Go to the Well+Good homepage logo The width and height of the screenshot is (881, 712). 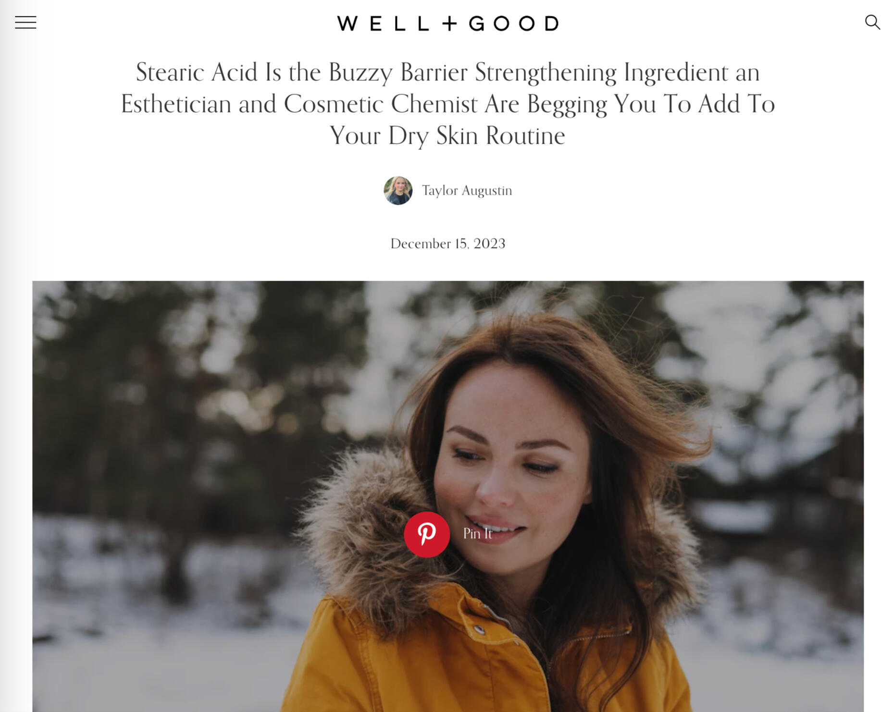[447, 23]
